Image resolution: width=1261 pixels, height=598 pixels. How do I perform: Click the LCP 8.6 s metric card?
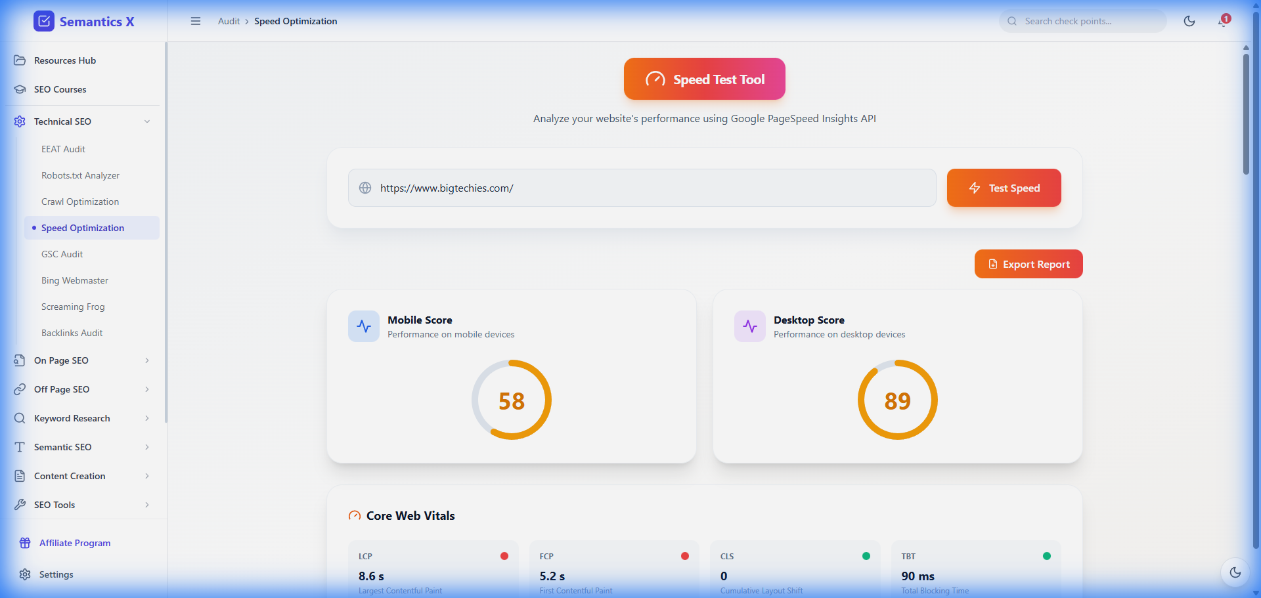pyautogui.click(x=433, y=569)
